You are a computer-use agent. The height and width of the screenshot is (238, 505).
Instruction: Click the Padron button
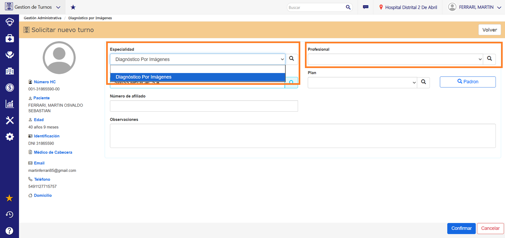[x=468, y=82]
